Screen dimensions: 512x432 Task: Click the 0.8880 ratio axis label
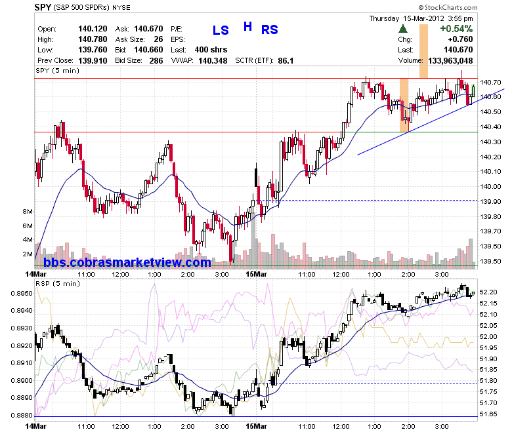point(22,416)
